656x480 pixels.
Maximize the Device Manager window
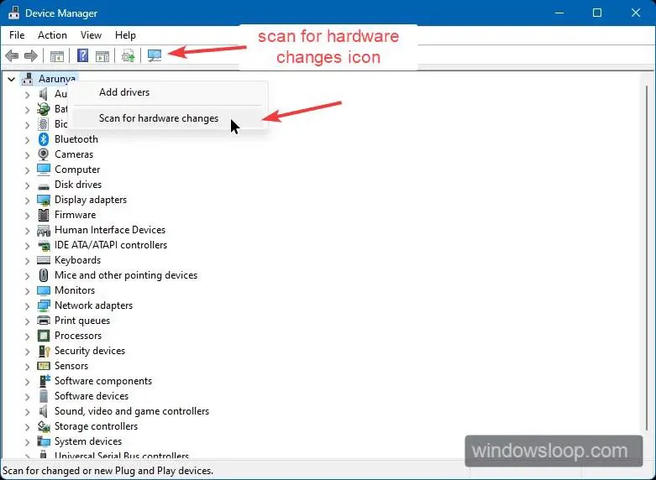(597, 13)
